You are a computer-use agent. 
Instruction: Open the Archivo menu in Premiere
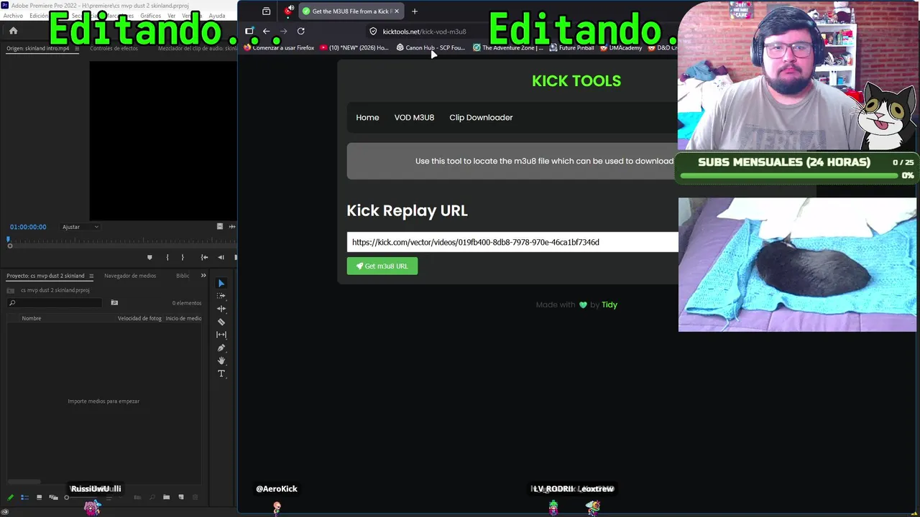pyautogui.click(x=13, y=16)
